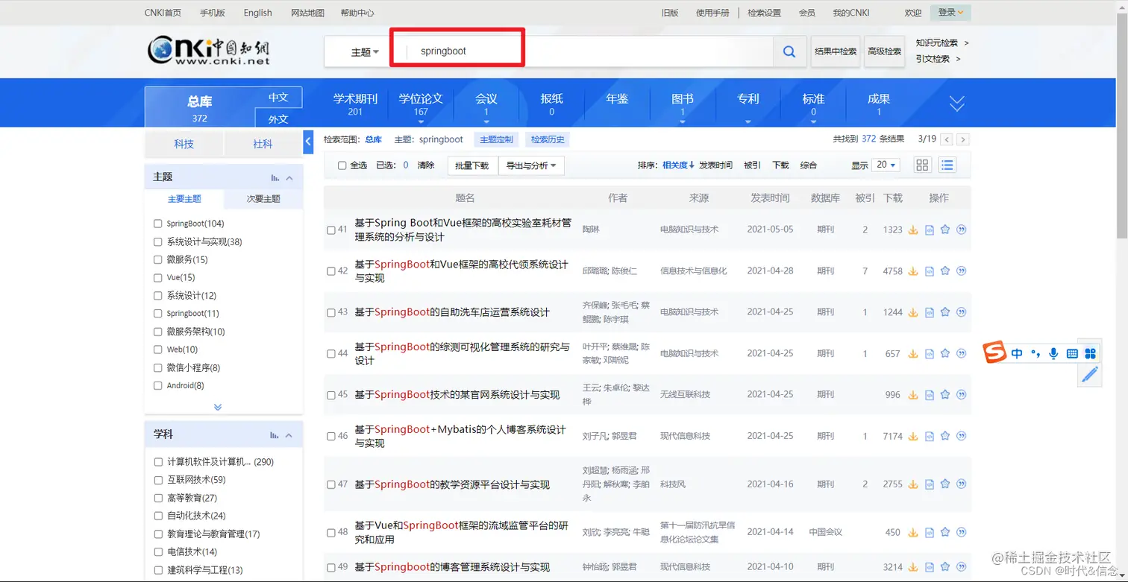This screenshot has height=582, width=1128.
Task: Switch to 学术期刊 tab
Action: tap(355, 104)
